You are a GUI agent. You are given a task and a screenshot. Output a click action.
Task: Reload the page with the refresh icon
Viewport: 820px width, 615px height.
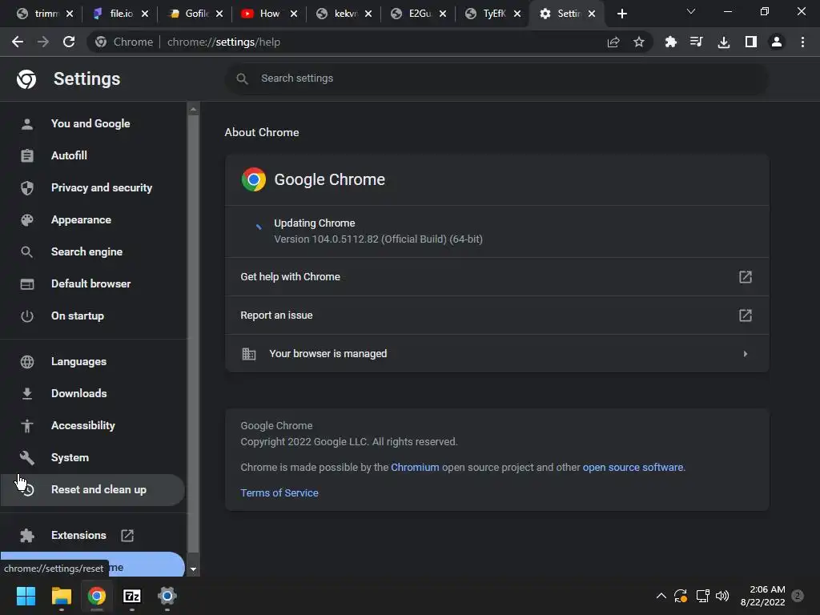(69, 42)
